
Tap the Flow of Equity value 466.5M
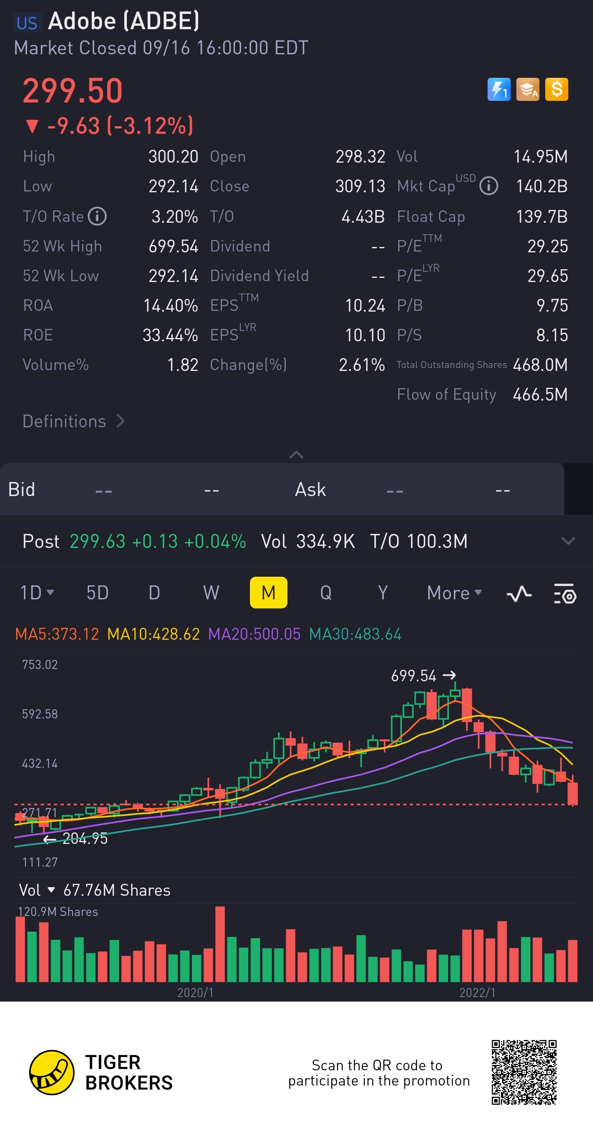[540, 394]
